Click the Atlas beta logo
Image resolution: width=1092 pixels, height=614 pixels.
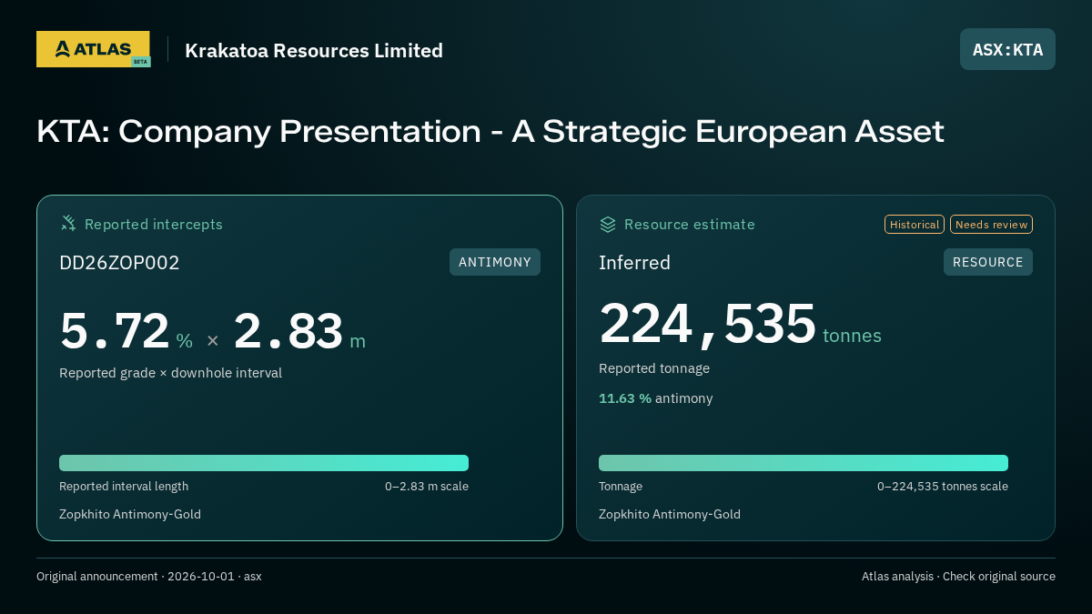[x=94, y=49]
